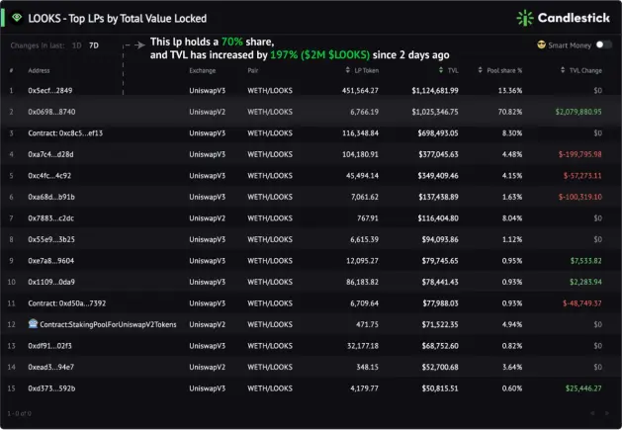622x430 pixels.
Task: Click pool share 13.36%
Action: tap(510, 90)
